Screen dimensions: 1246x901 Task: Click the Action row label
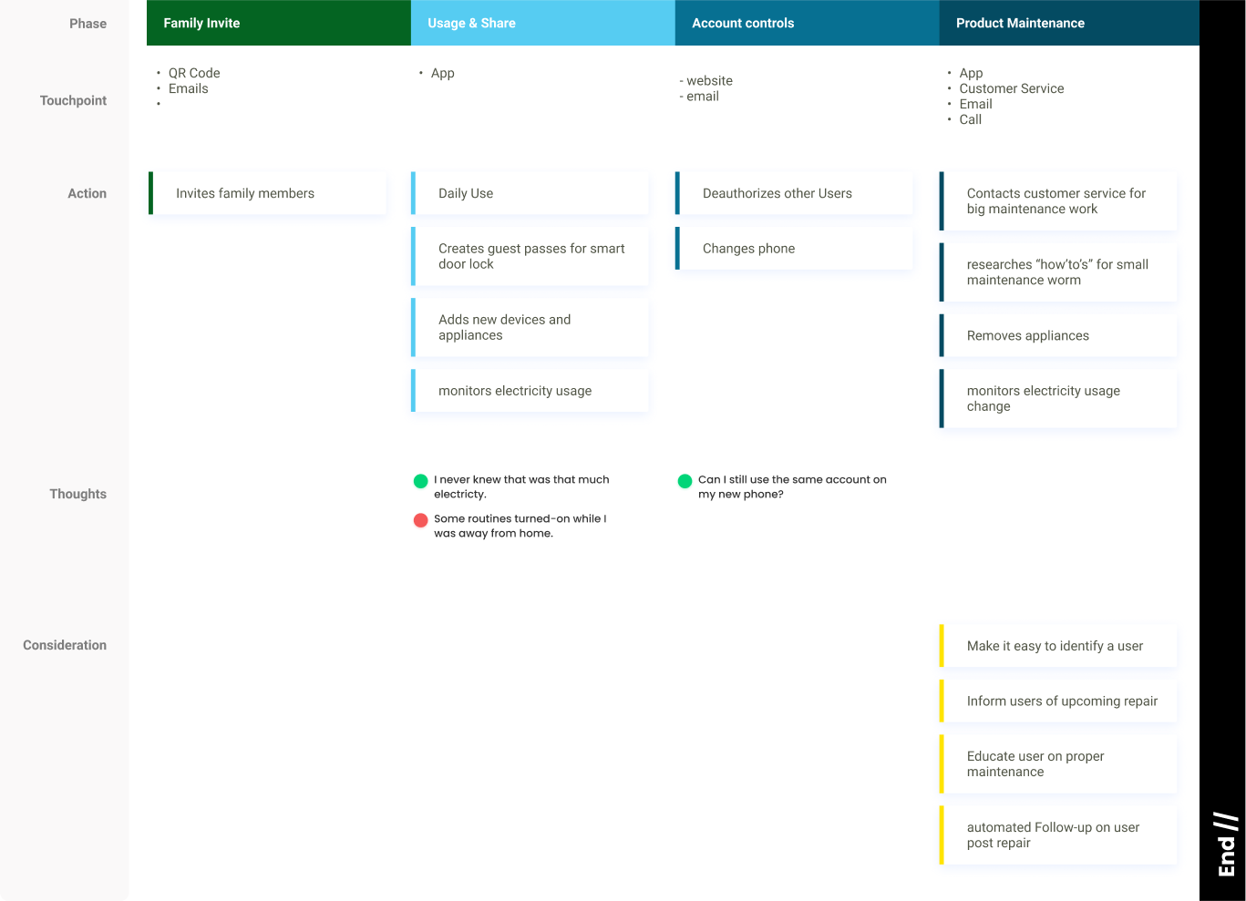coord(87,193)
